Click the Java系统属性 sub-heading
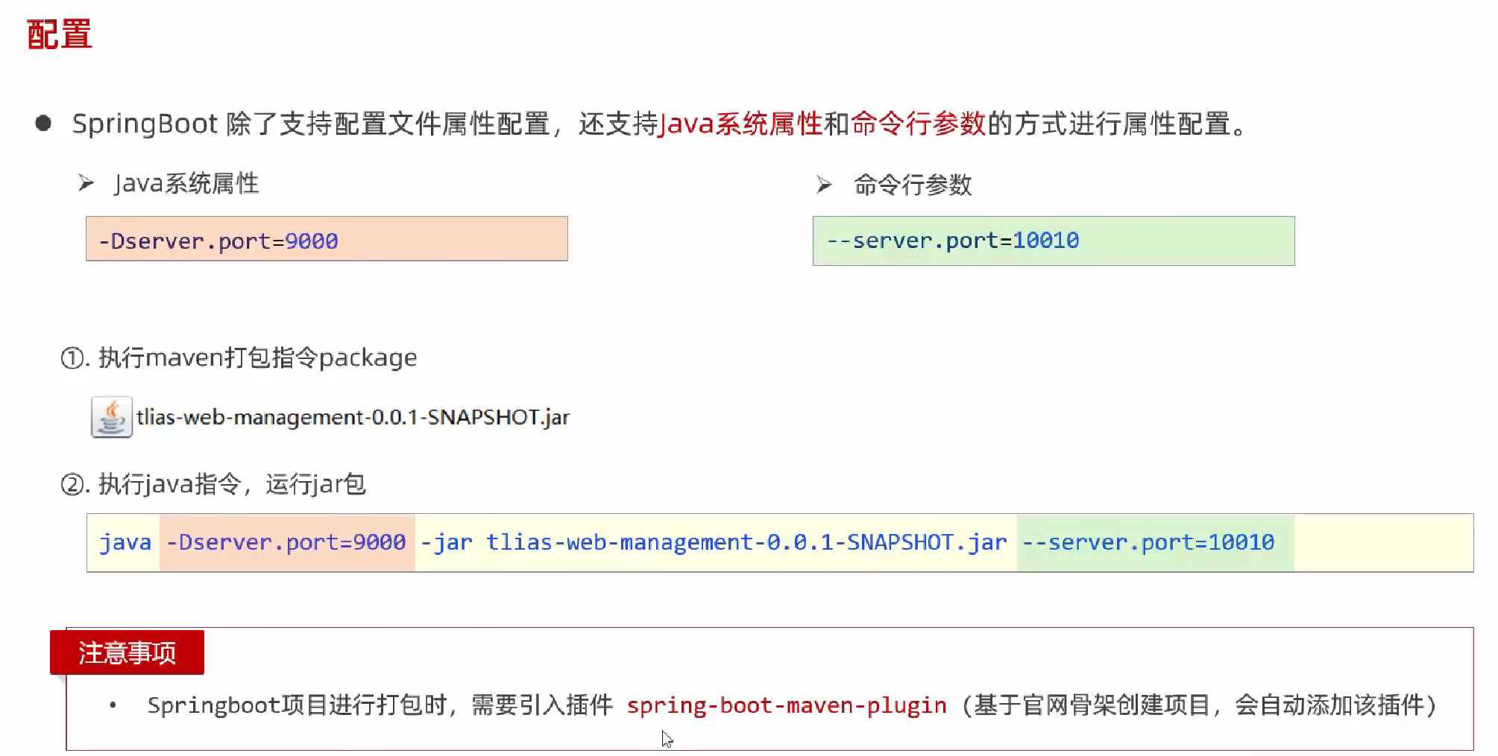Viewport: 1498px width, 756px height. (x=186, y=183)
